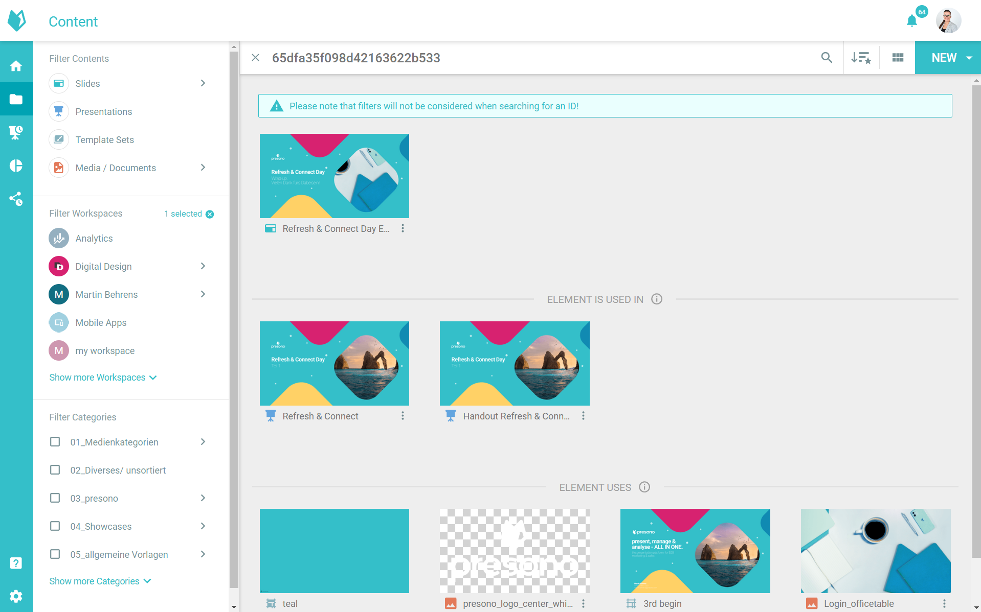981x612 pixels.
Task: Select Presentations content filter
Action: pos(103,112)
